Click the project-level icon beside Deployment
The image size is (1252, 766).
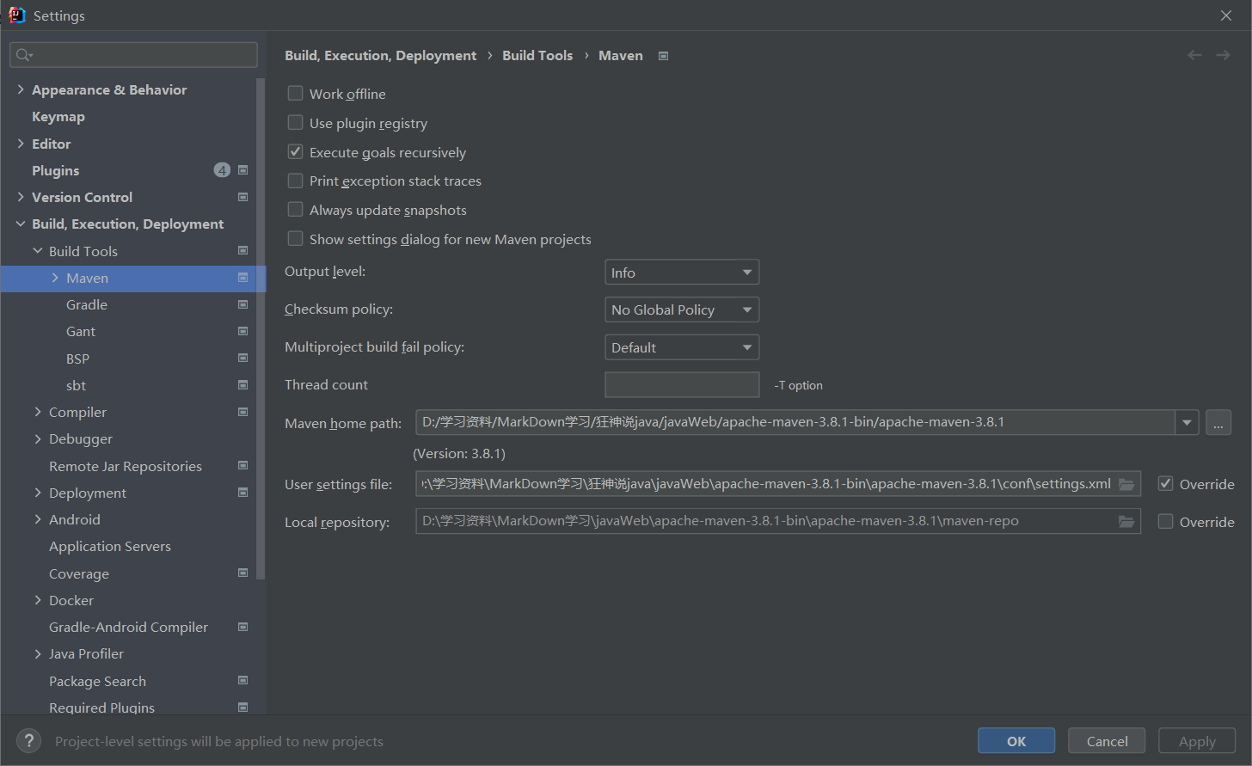pyautogui.click(x=242, y=493)
